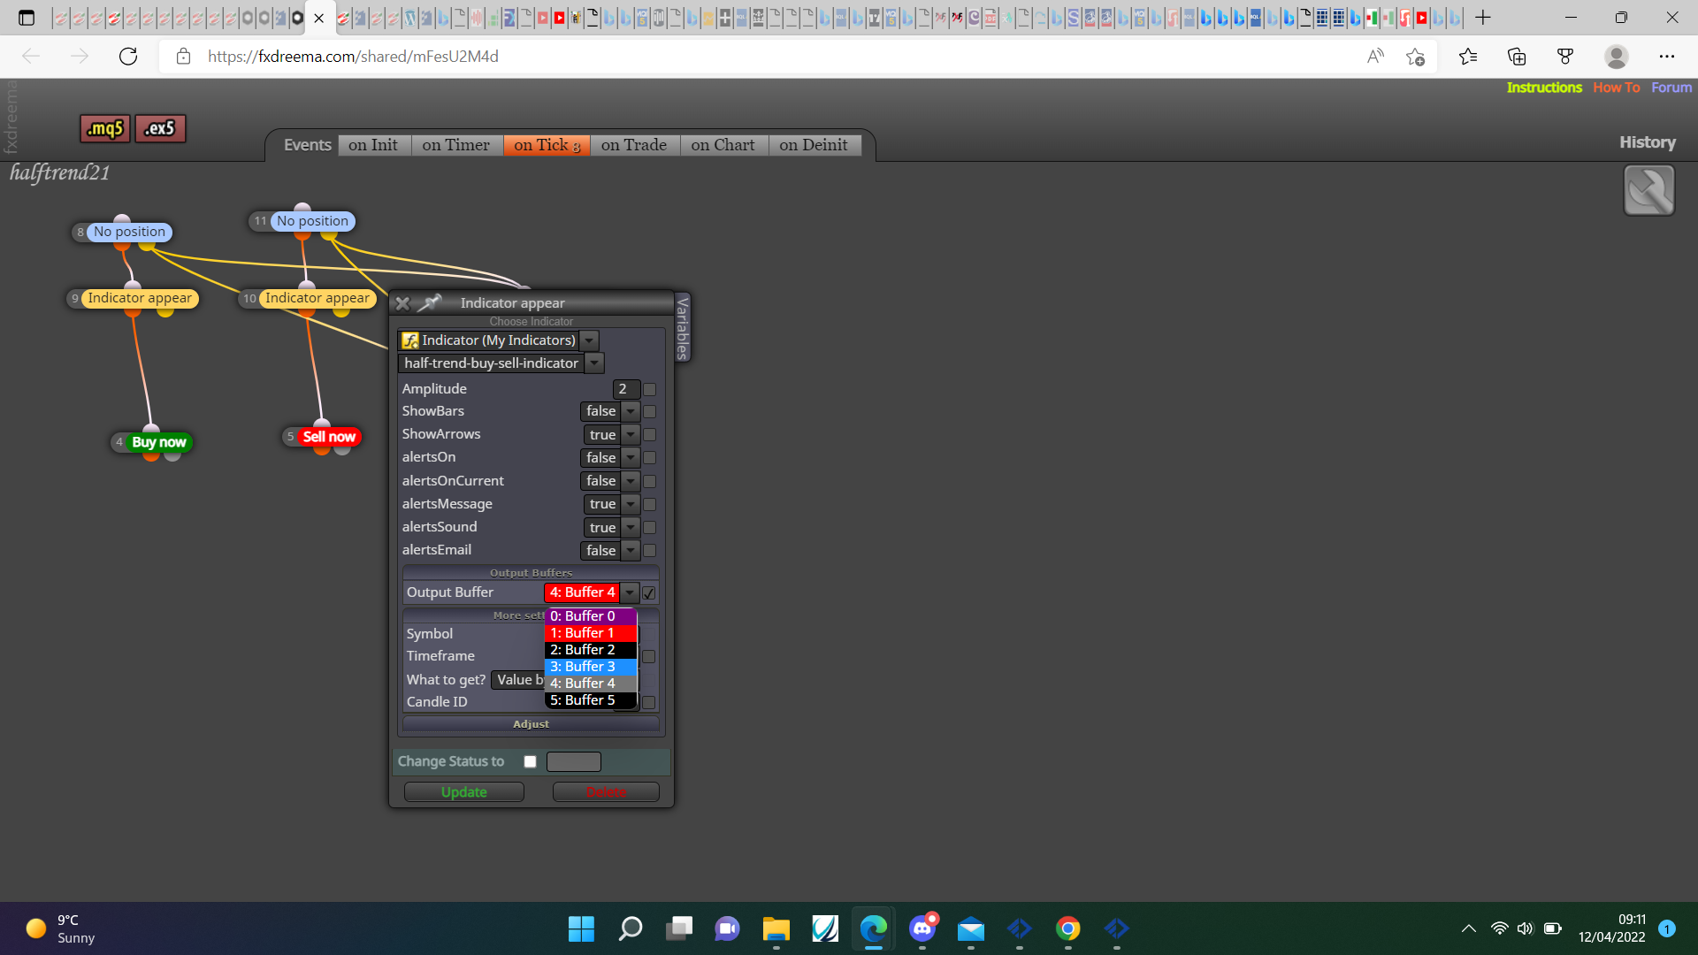Tick ShowBars parameter checkbox
The width and height of the screenshot is (1698, 955).
(650, 411)
